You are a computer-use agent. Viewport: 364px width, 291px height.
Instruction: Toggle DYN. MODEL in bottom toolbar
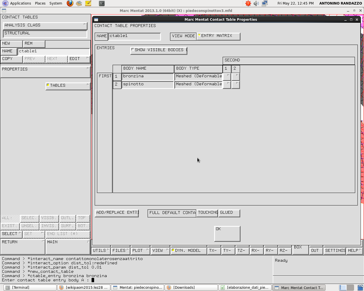click(x=189, y=251)
